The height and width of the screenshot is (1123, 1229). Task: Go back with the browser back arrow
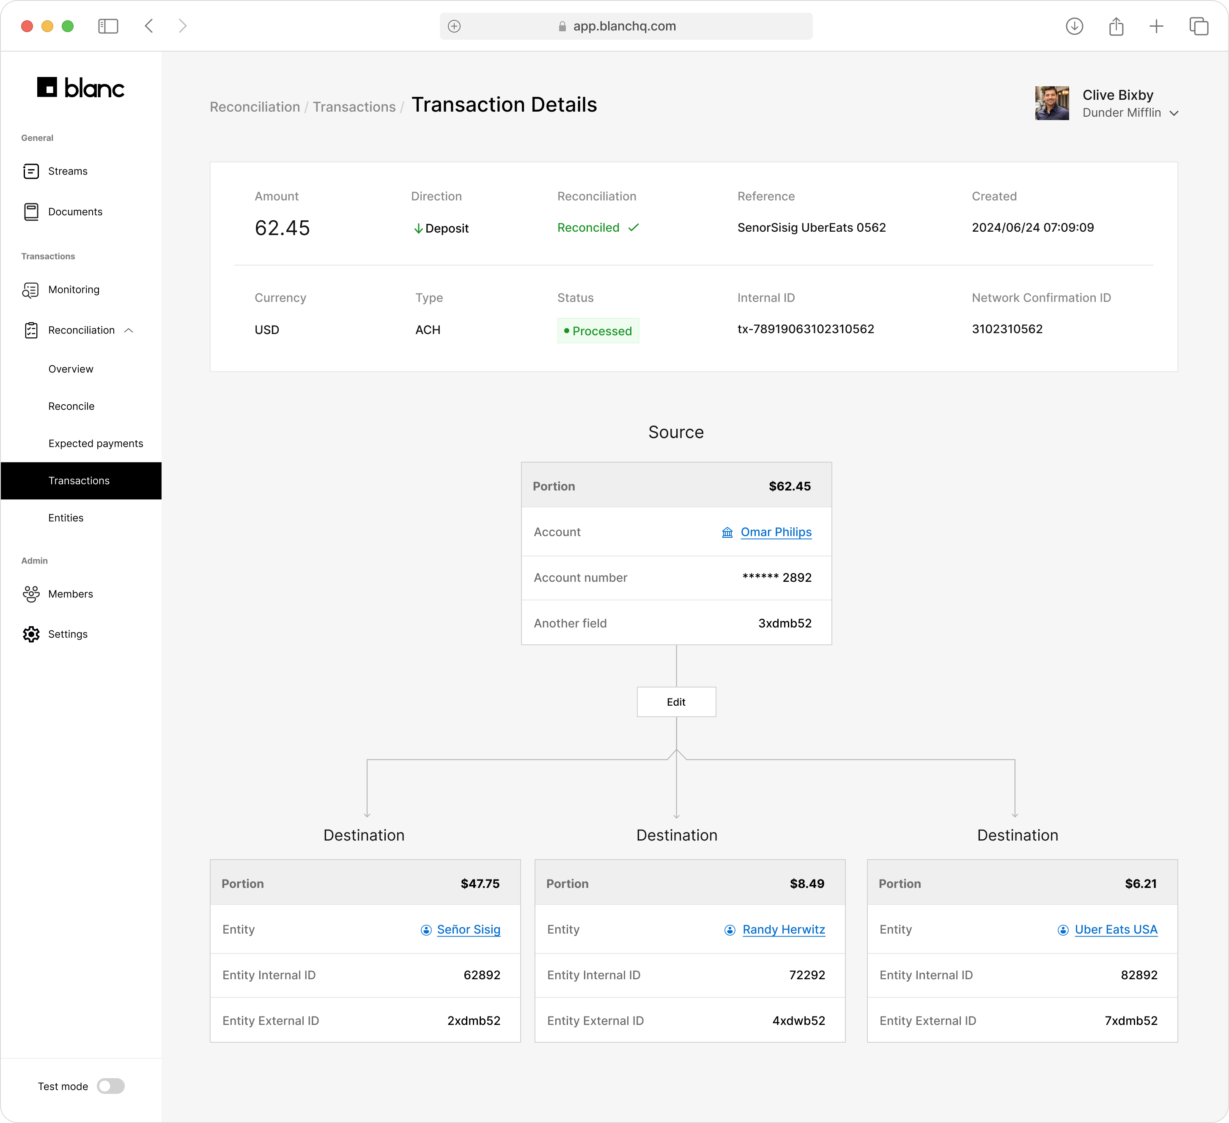(x=149, y=26)
